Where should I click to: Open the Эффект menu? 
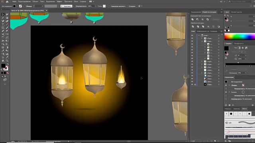tap(59, 2)
